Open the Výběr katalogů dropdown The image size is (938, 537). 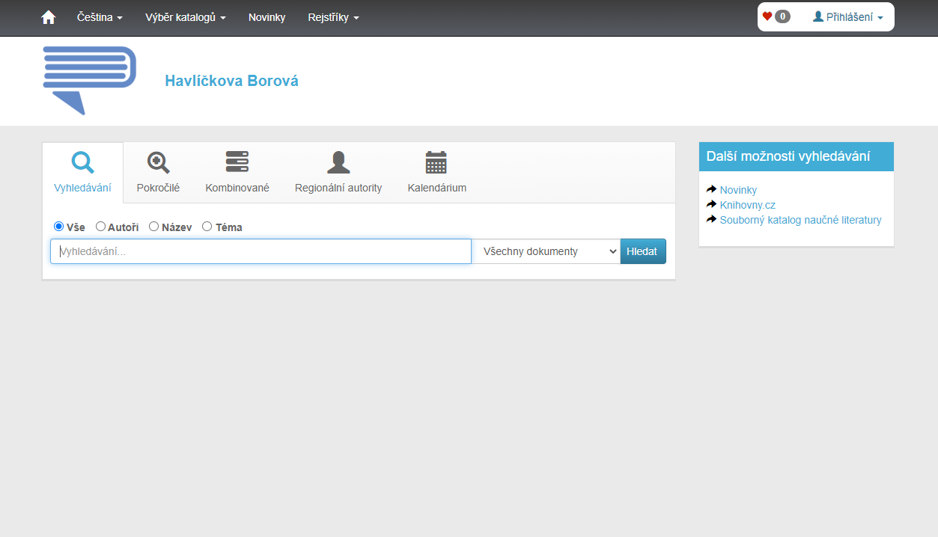(185, 17)
